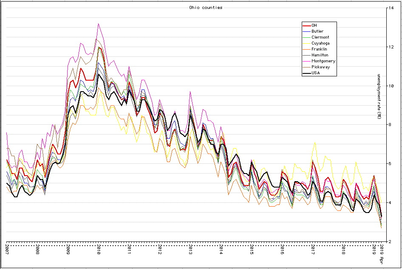
Task: Select the Franklin legend entry
Action: [x=315, y=49]
